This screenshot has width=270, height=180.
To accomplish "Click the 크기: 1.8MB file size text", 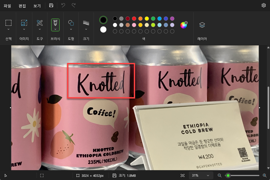I will tap(127, 175).
